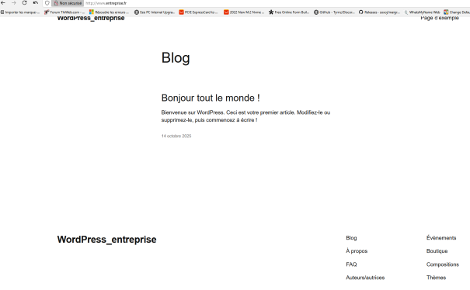Click the 'Bienvenue sur WordPress' excerpt text
470x290 pixels.
click(x=245, y=116)
